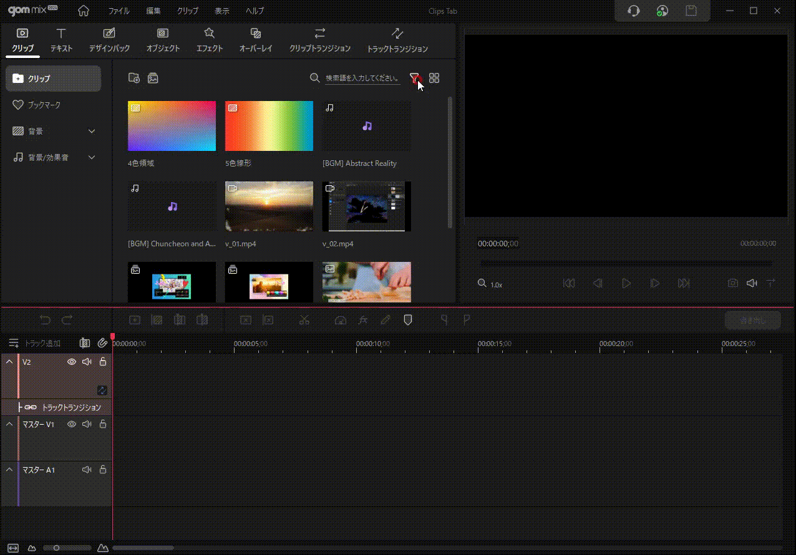The image size is (796, 555).
Task: Open the customer support headset icon
Action: point(634,11)
